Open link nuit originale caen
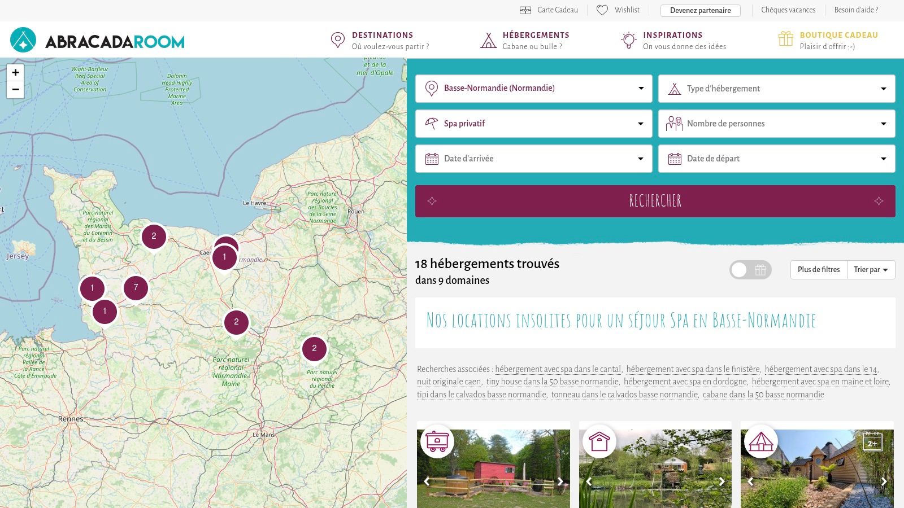Viewport: 904px width, 508px height. pyautogui.click(x=449, y=382)
